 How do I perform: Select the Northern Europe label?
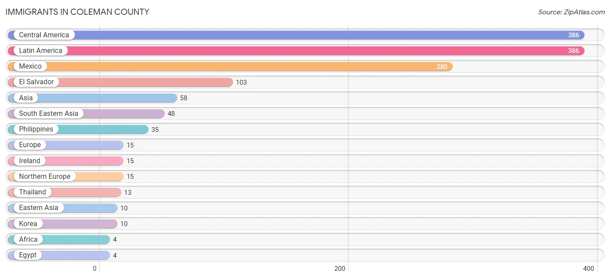point(45,176)
